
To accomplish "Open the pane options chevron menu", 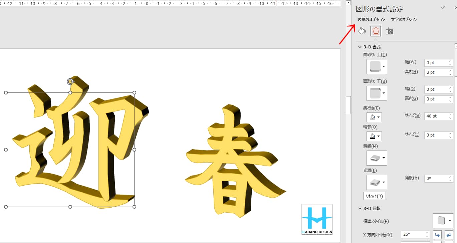I will (443, 8).
